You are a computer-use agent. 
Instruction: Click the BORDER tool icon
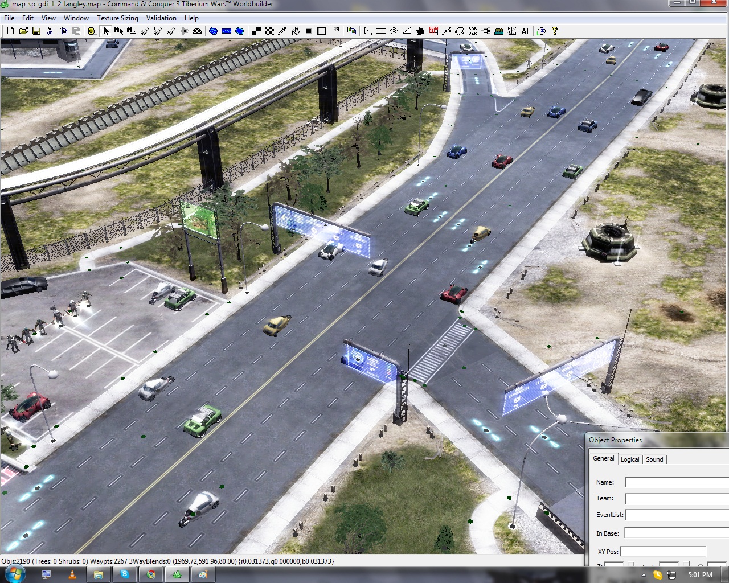pos(473,31)
